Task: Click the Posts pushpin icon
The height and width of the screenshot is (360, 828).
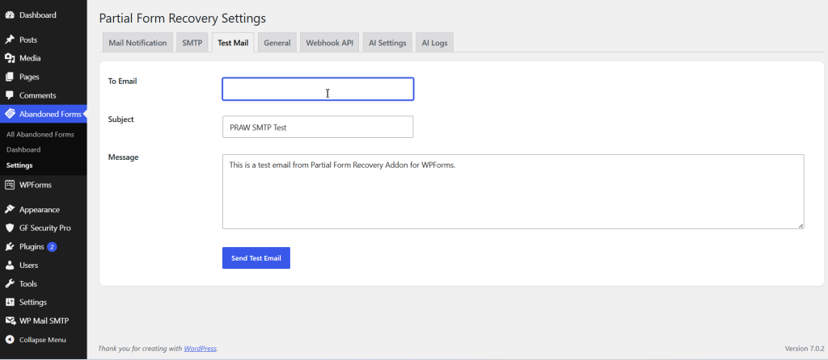Action: (x=10, y=40)
